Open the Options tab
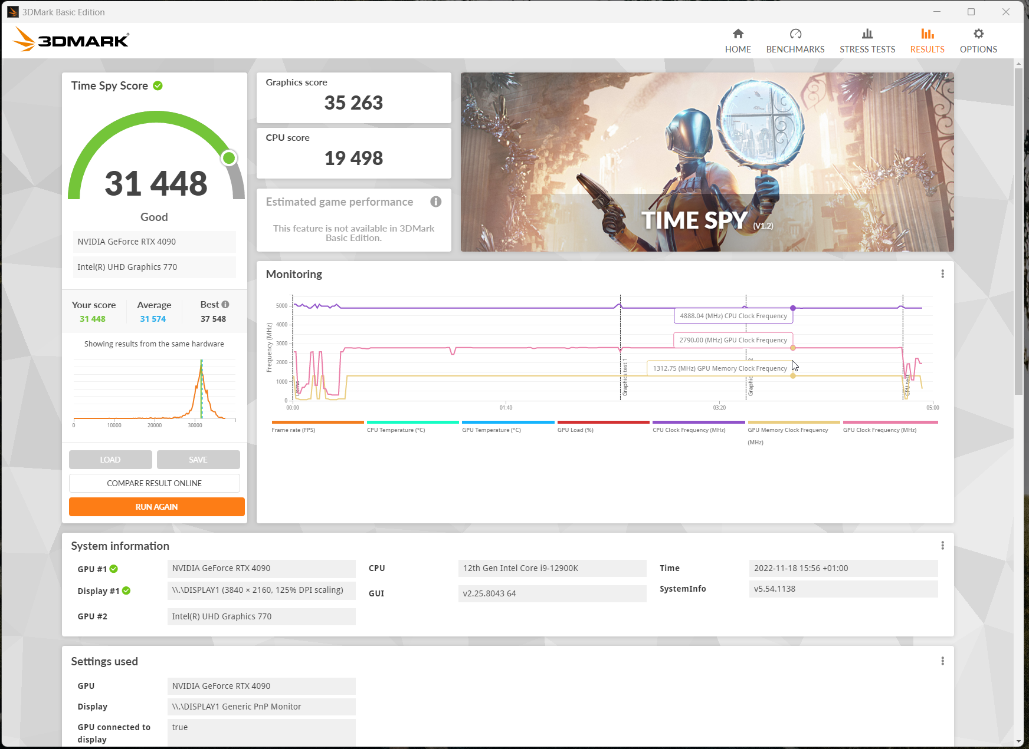Screen dimensions: 1029x749 pyautogui.click(x=978, y=41)
